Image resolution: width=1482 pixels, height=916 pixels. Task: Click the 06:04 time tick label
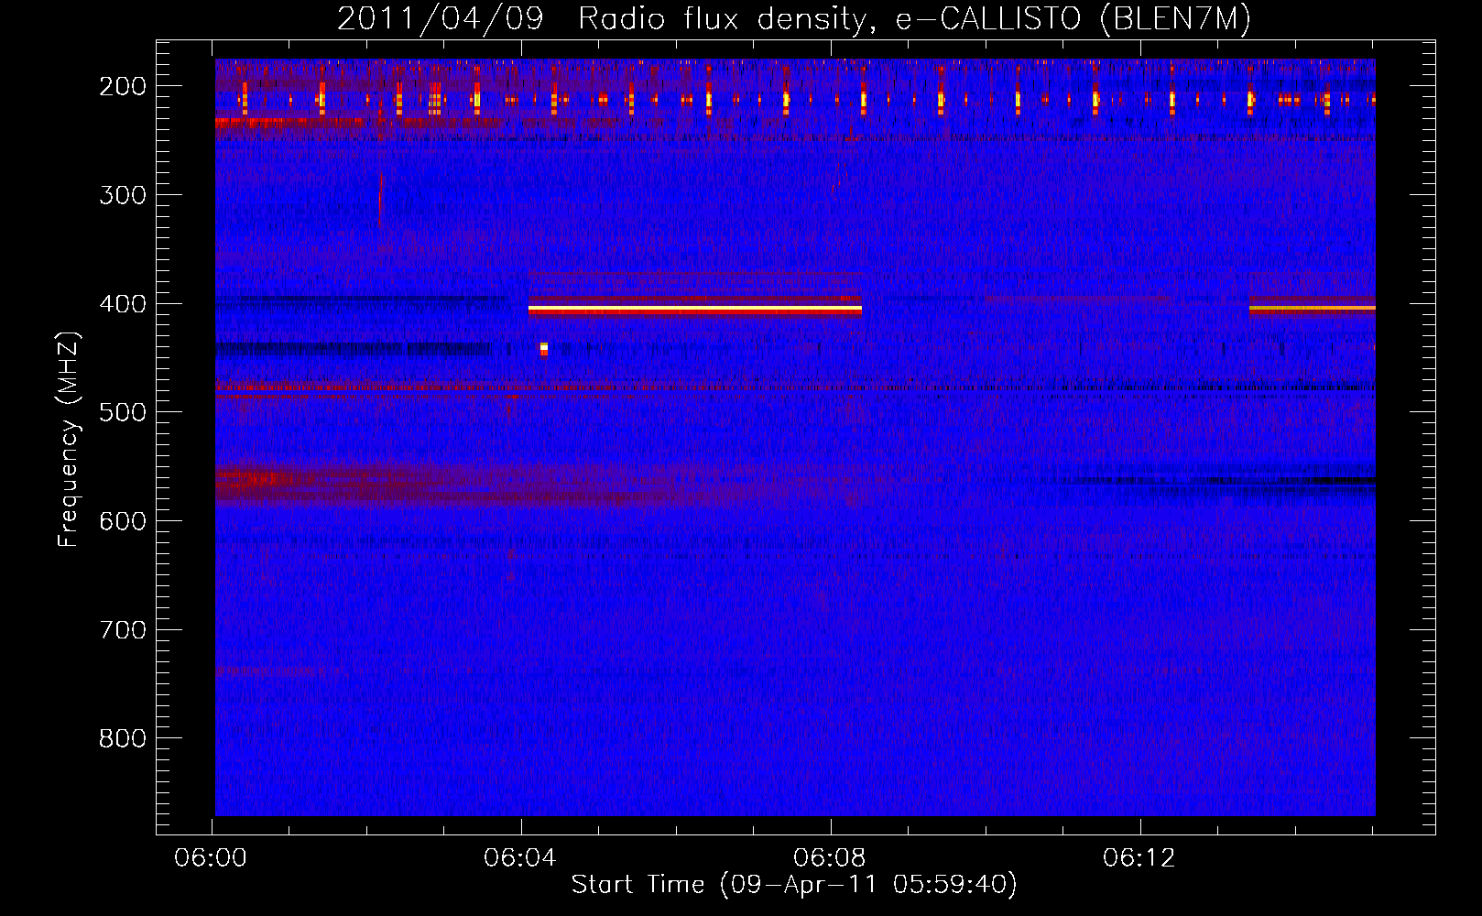521,858
